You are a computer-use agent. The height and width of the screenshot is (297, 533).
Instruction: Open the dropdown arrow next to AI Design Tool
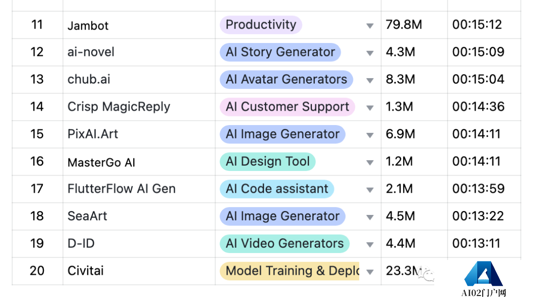(x=370, y=162)
